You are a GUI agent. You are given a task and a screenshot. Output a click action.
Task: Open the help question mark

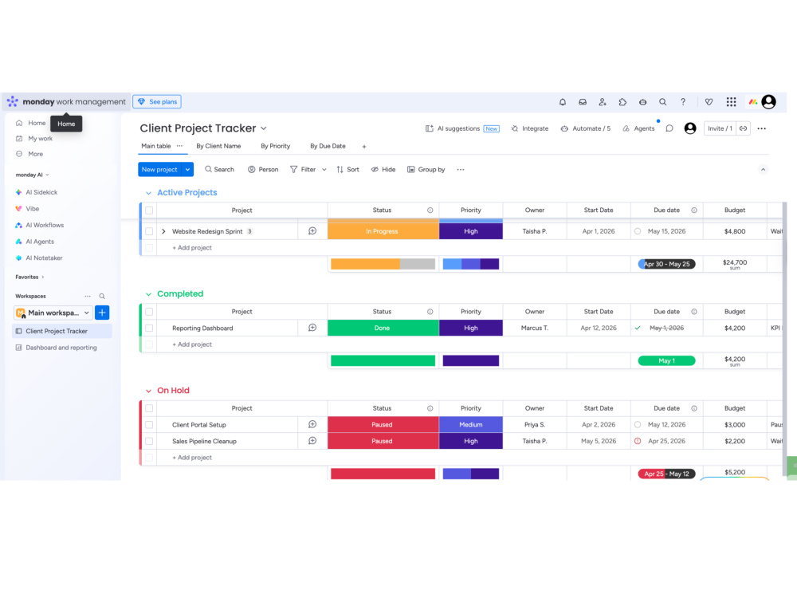pyautogui.click(x=683, y=102)
